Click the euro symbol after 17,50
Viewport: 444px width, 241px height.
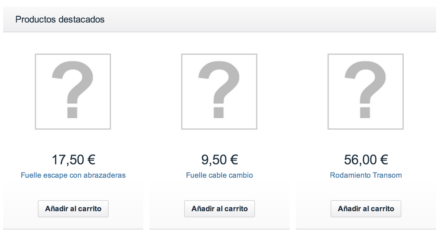point(90,160)
